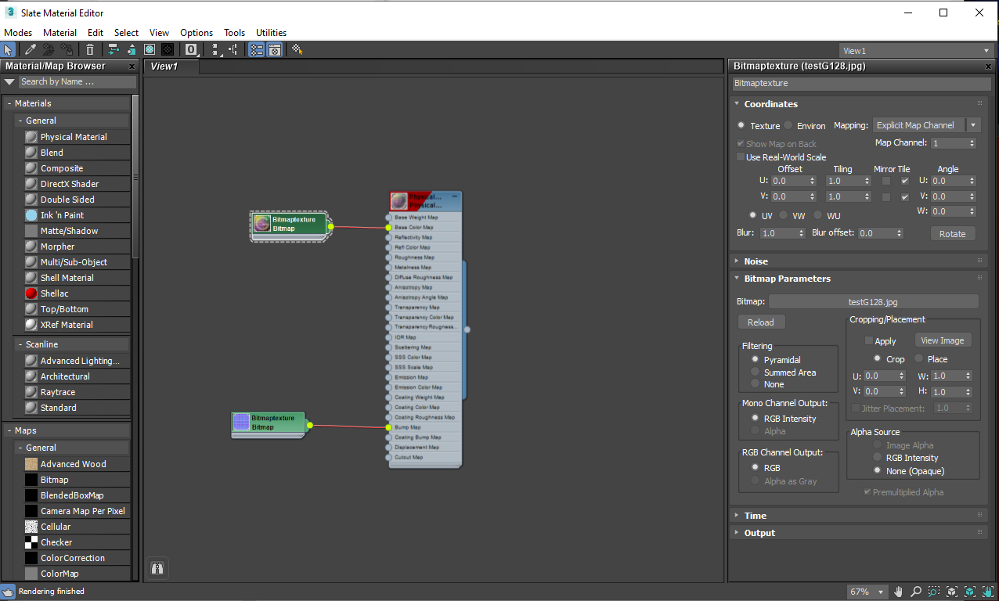Select the Environ mapping radio button
Image resolution: width=999 pixels, height=601 pixels.
pyautogui.click(x=788, y=126)
